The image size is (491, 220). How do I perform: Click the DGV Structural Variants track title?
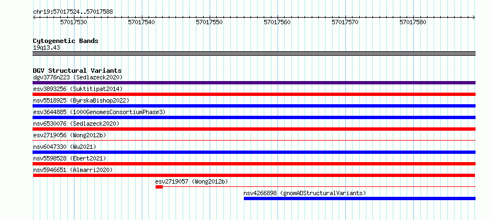coord(77,71)
